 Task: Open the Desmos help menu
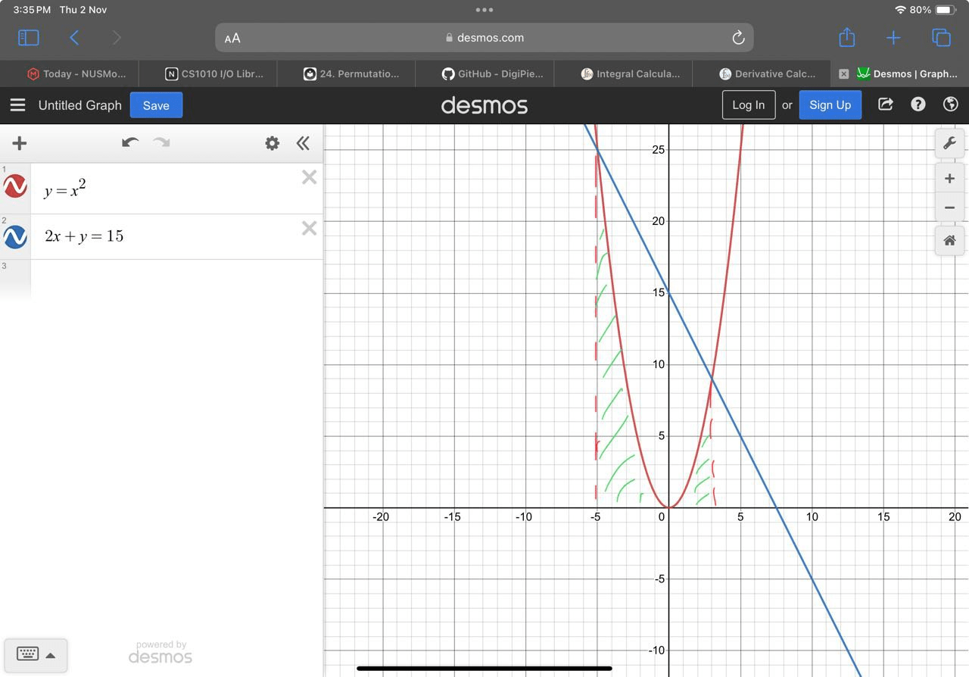918,105
